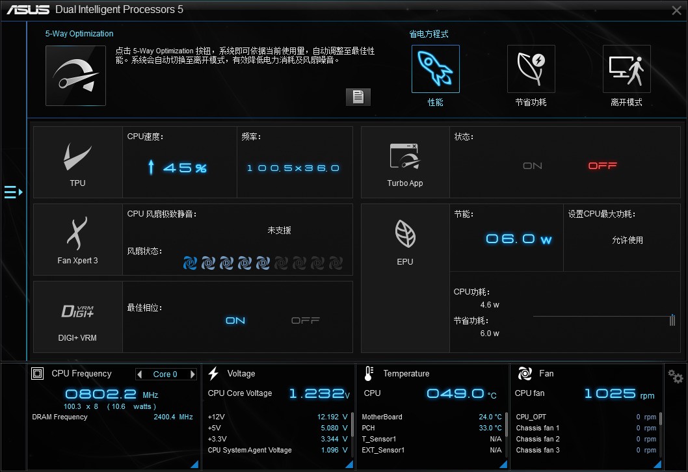
Task: Click the 5-Way Optimization title link
Action: click(79, 34)
